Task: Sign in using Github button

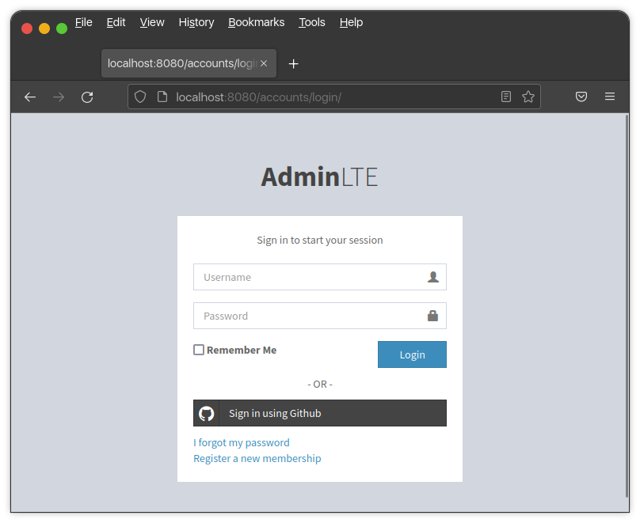Action: [319, 413]
